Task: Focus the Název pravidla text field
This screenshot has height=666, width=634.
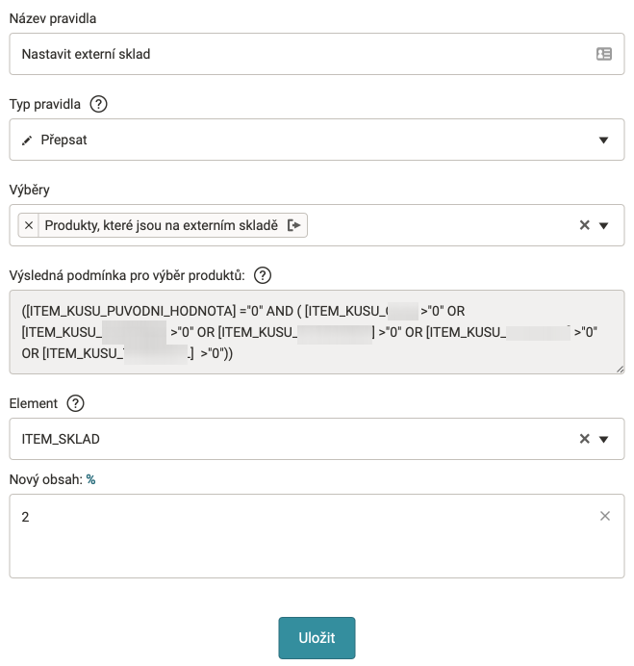Action: [298, 54]
